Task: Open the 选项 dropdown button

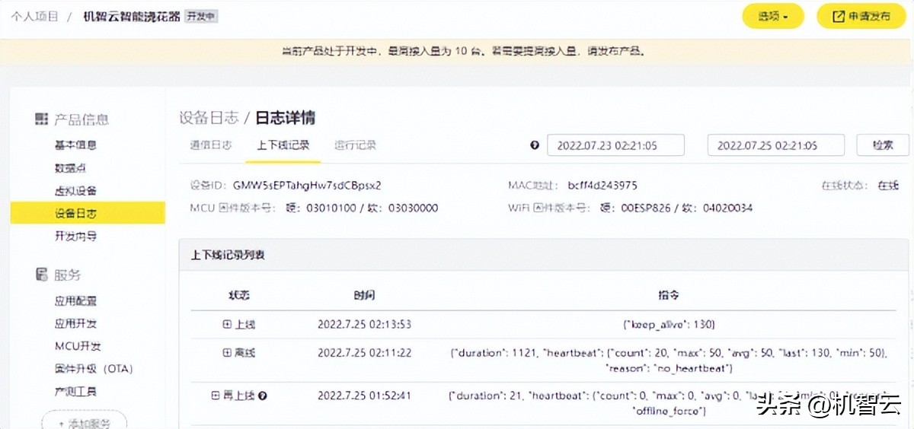Action: tap(773, 16)
